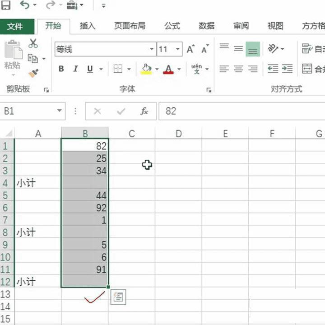Expand borders dropdown arrow
The image size is (325, 325).
(x=129, y=69)
